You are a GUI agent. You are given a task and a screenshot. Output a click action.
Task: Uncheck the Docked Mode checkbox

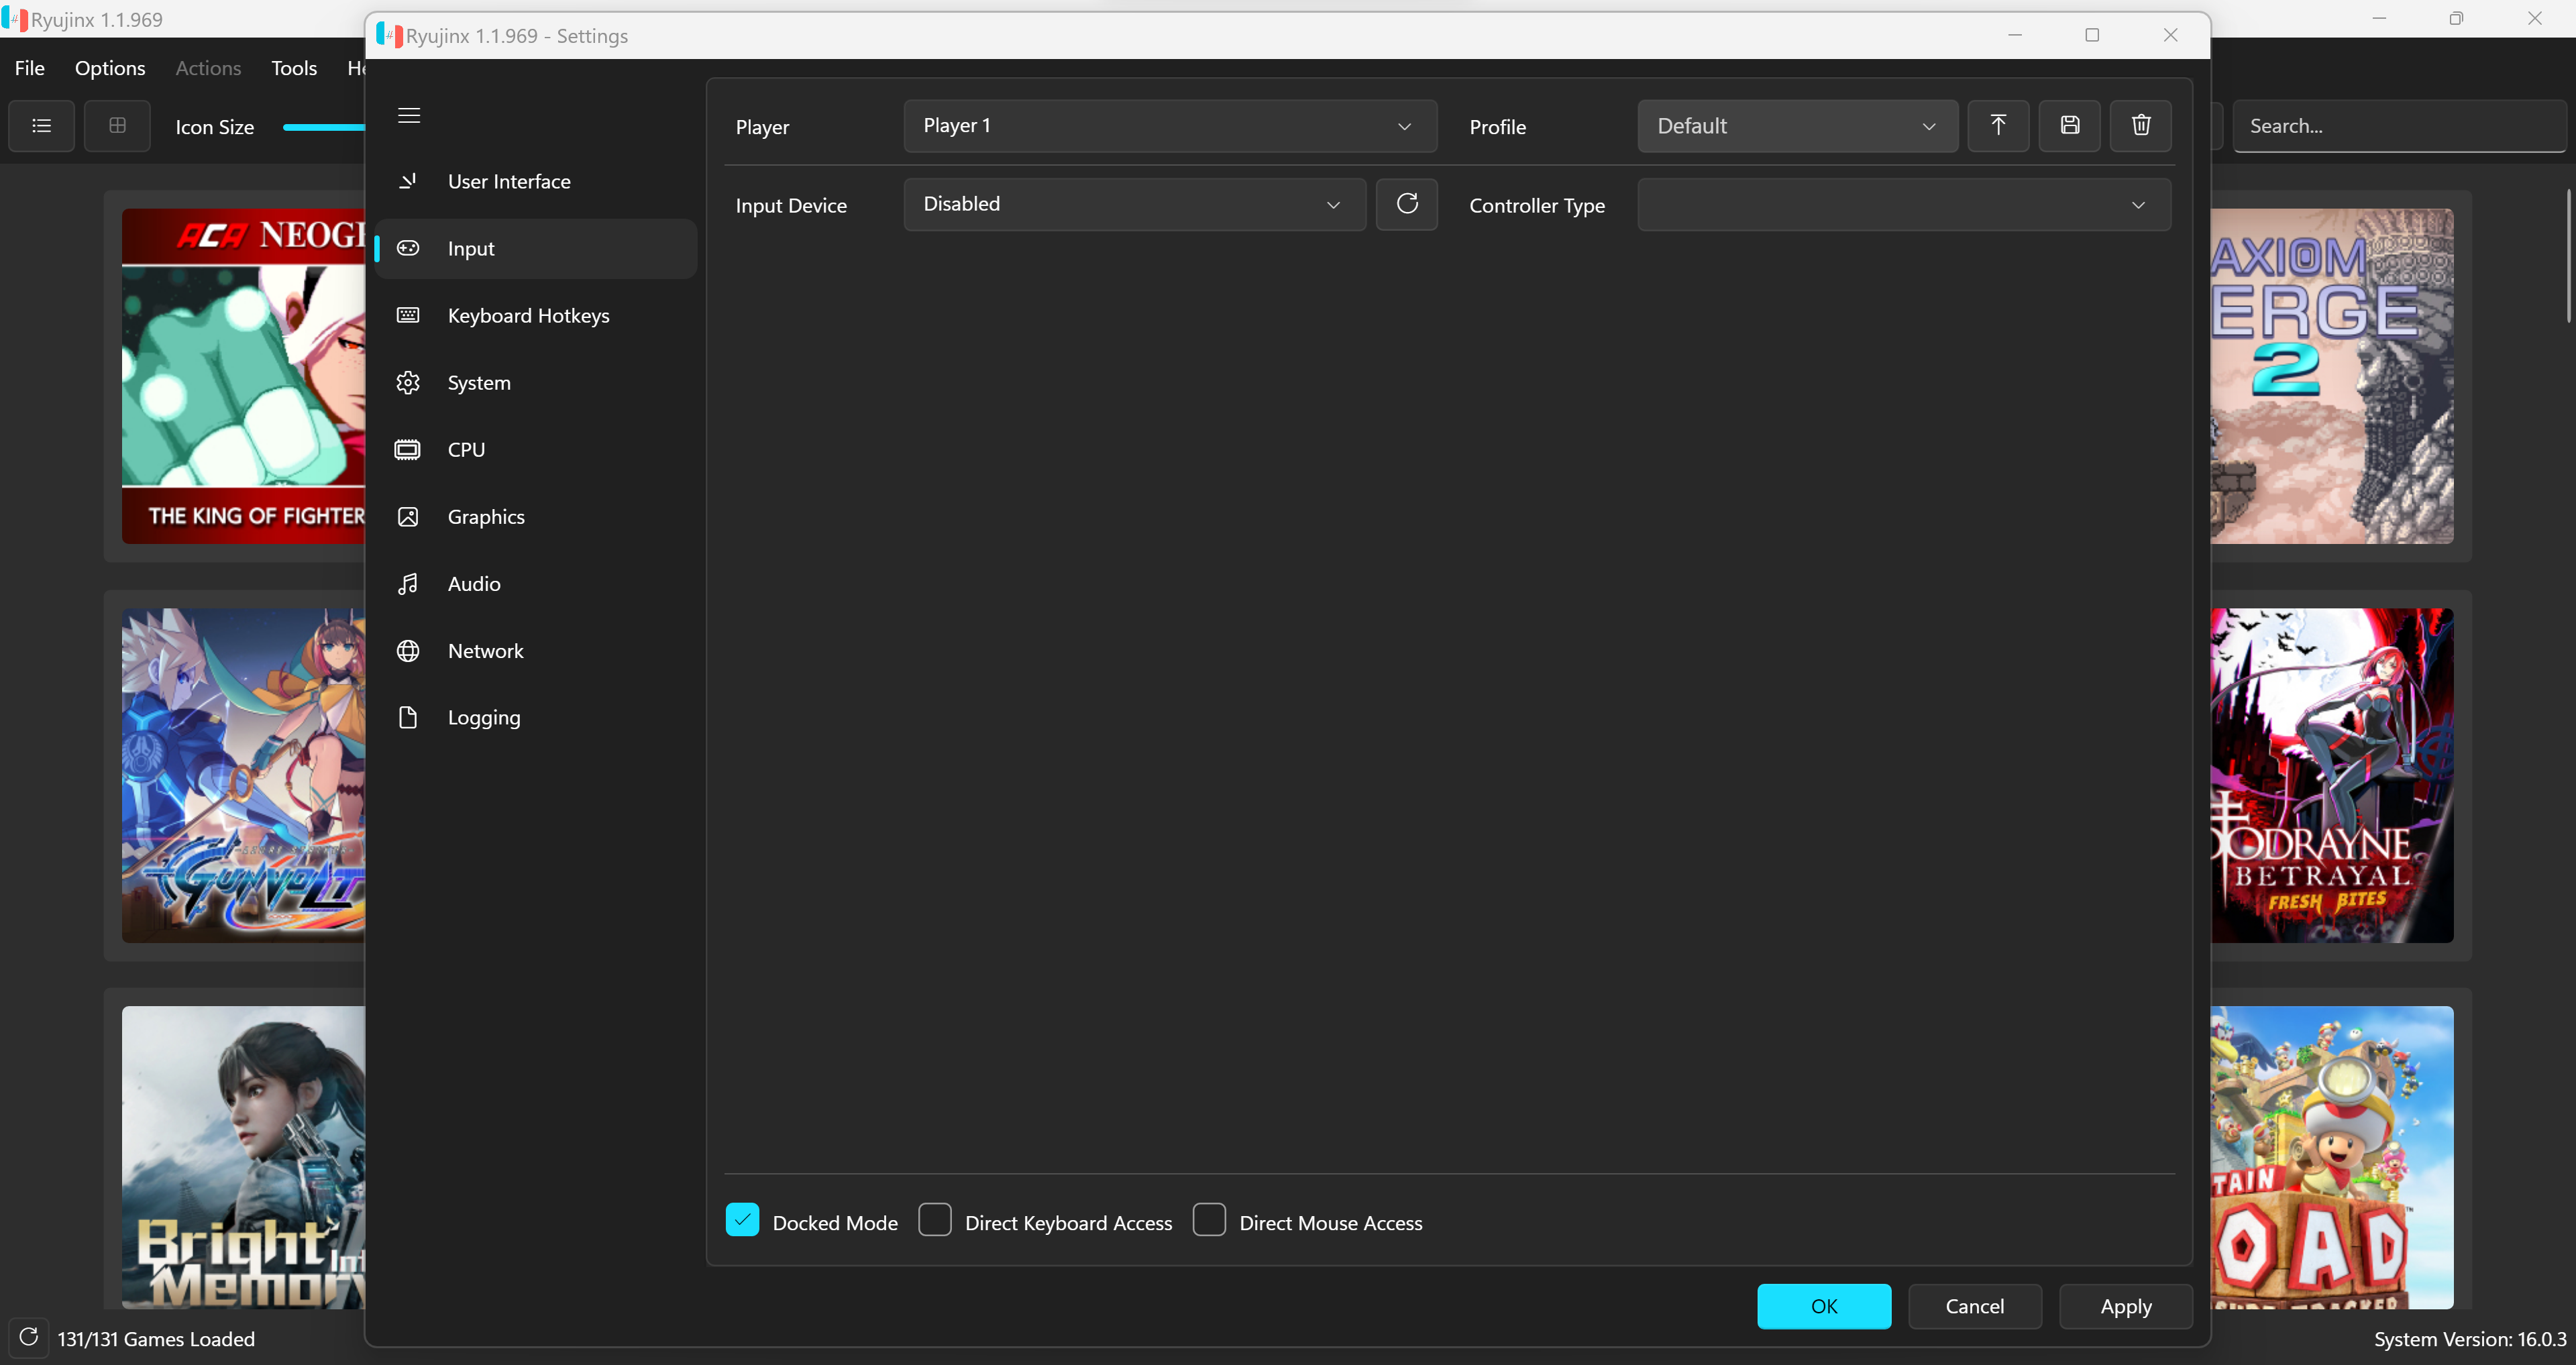742,1220
